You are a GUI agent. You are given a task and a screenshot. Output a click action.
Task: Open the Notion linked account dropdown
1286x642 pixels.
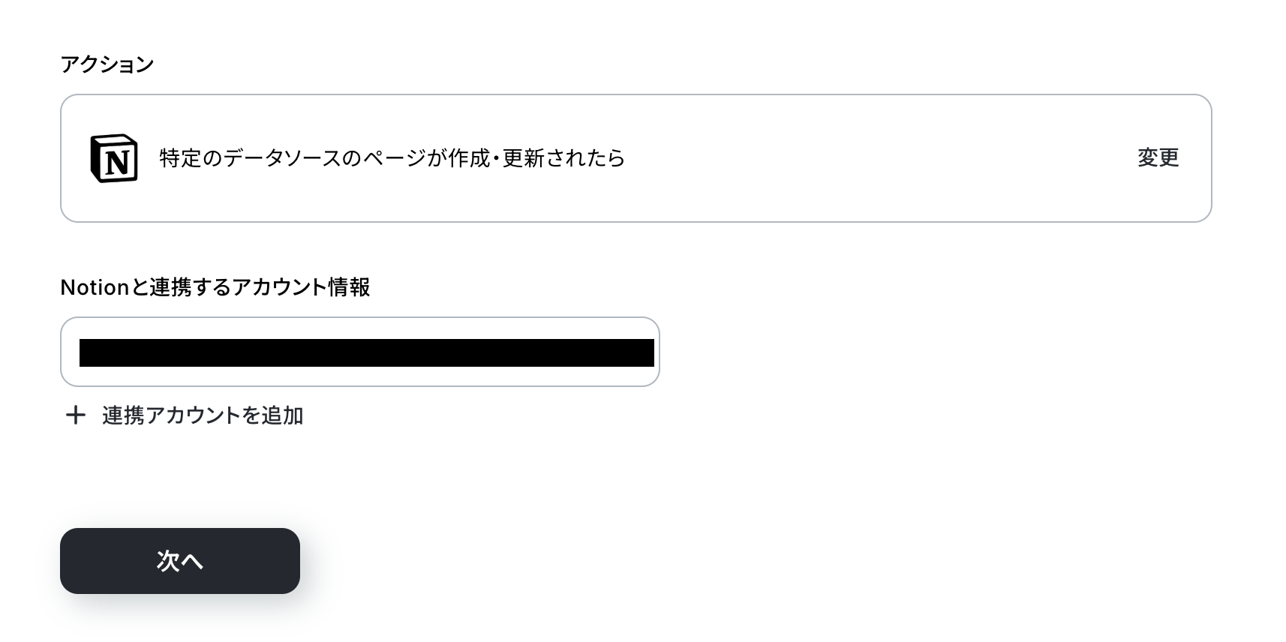360,352
